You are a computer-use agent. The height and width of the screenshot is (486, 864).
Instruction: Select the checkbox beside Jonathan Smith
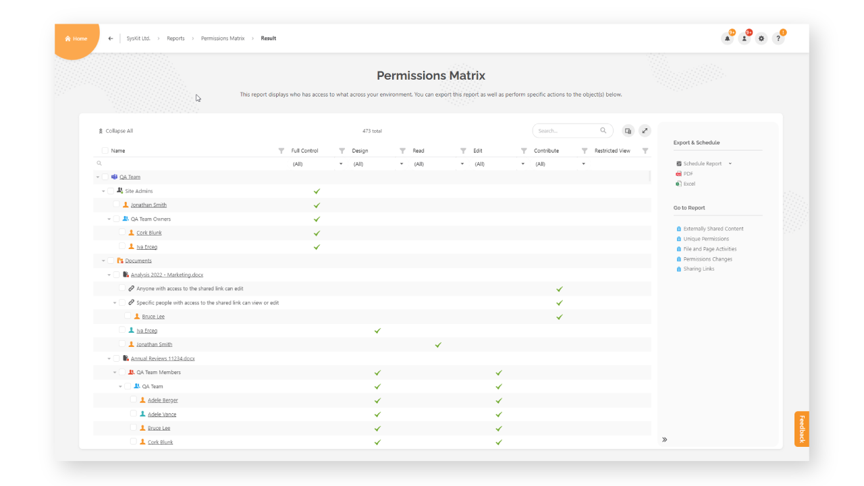pos(116,205)
